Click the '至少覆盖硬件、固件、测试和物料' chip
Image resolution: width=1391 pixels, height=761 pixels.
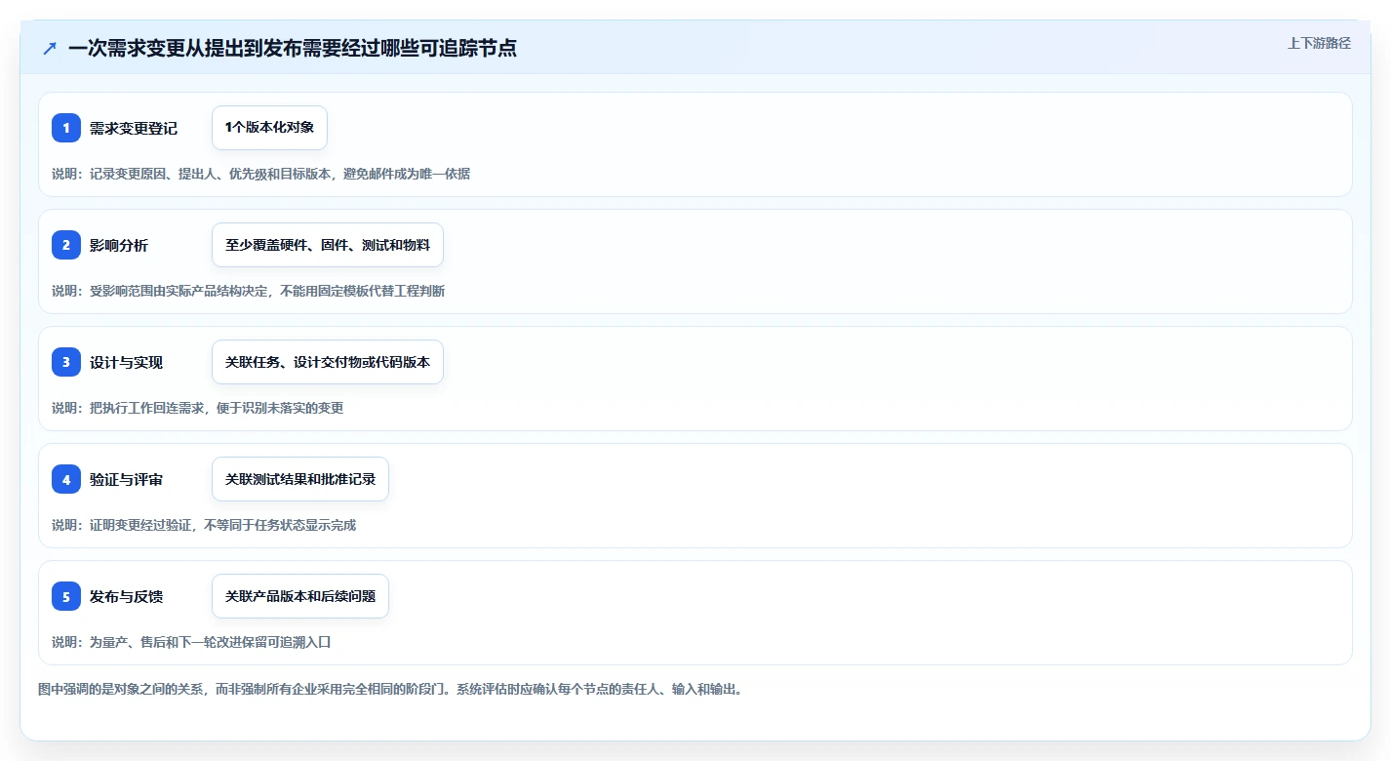[x=328, y=245]
